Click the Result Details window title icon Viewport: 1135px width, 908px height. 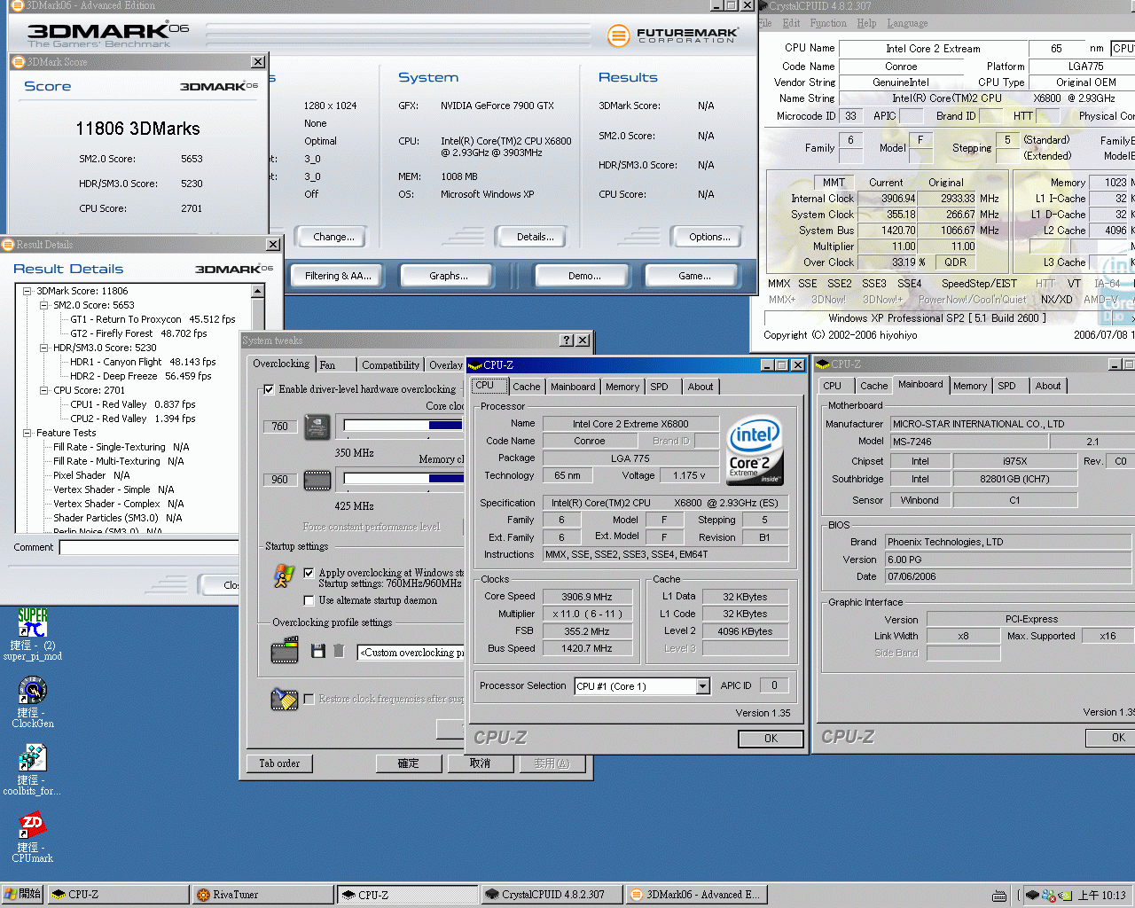pyautogui.click(x=8, y=245)
